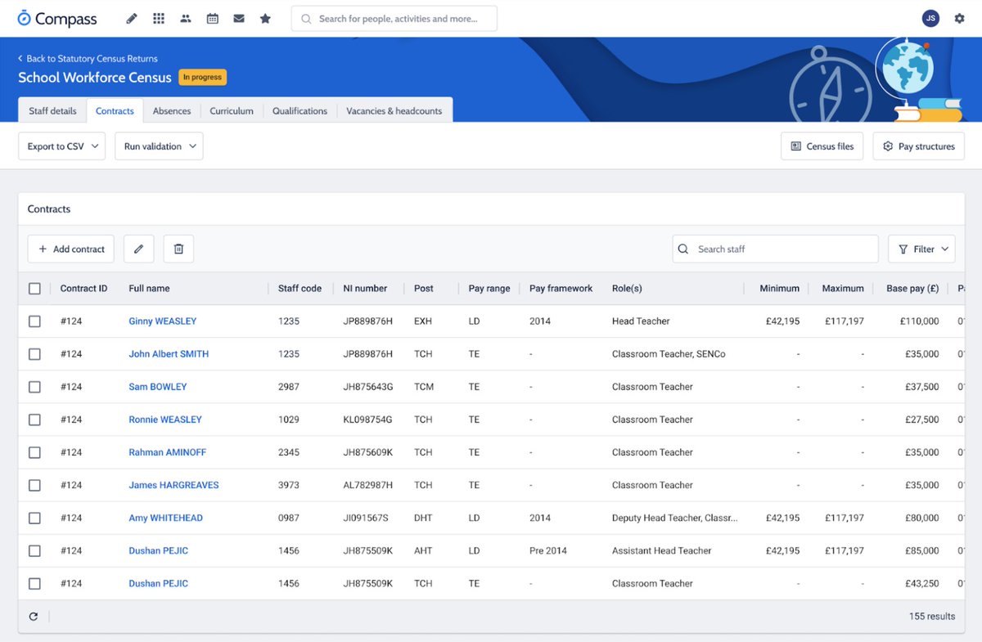This screenshot has width=982, height=642.
Task: Open Dushan PEJIC's staff record
Action: coord(158,550)
